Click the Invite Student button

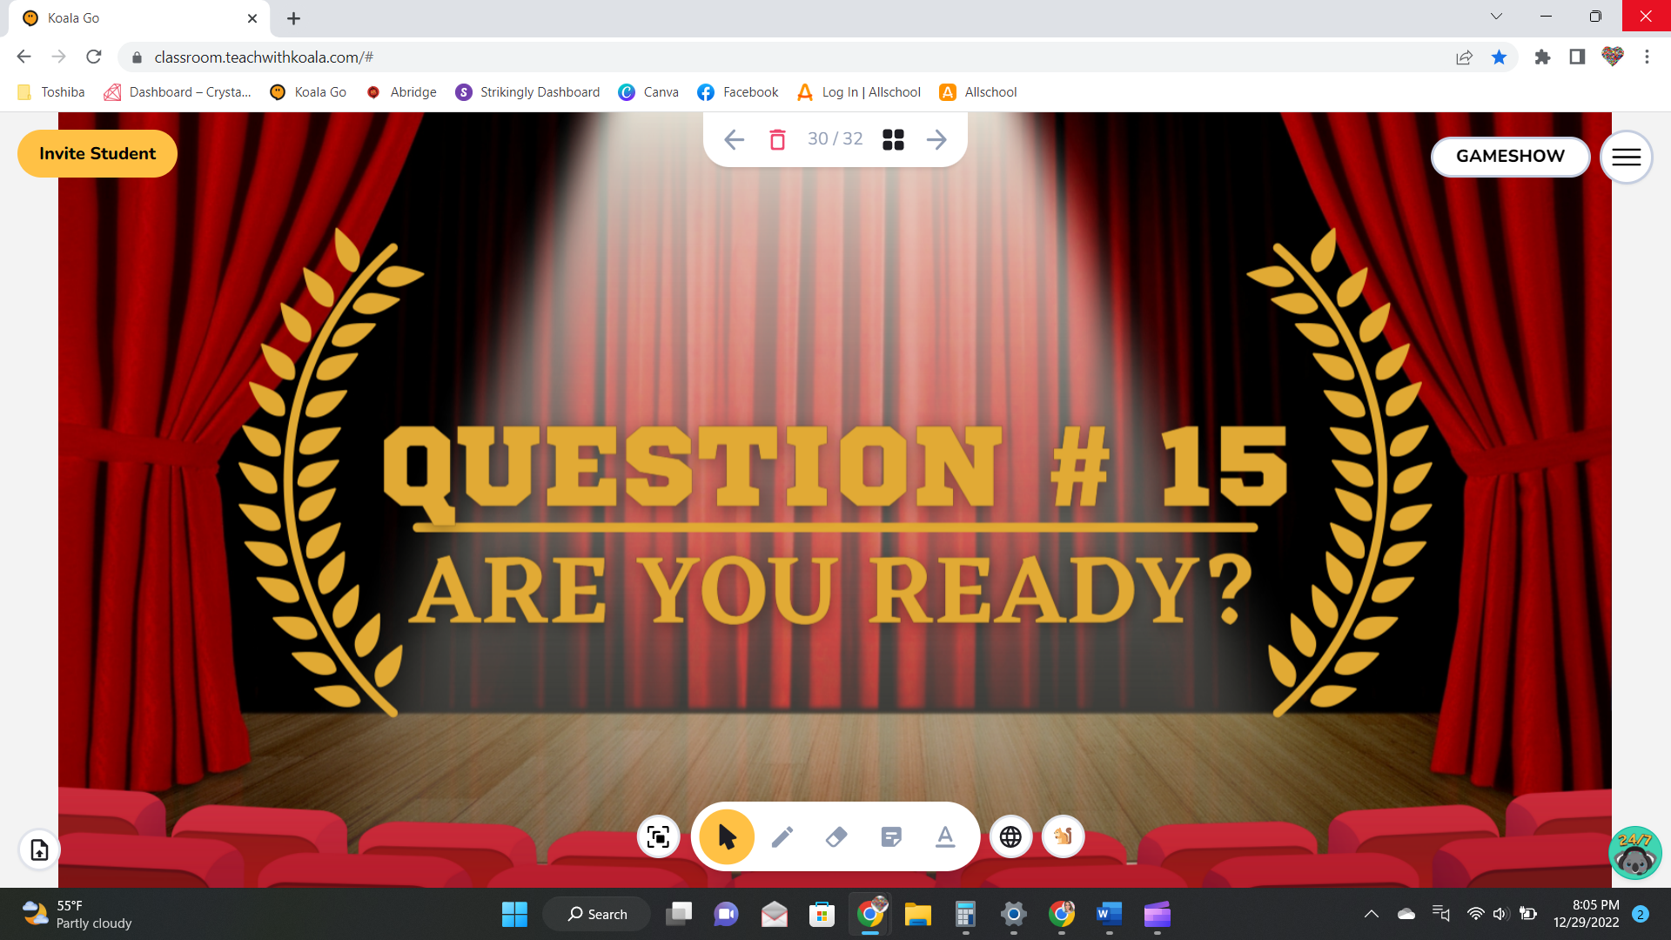click(x=97, y=153)
